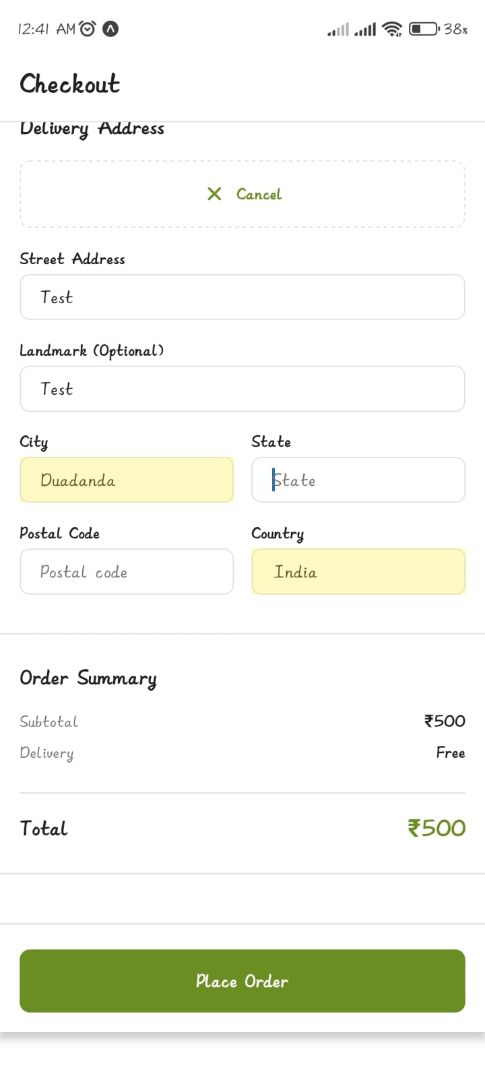Select the Country field showing India
Image resolution: width=485 pixels, height=1078 pixels.
point(358,572)
